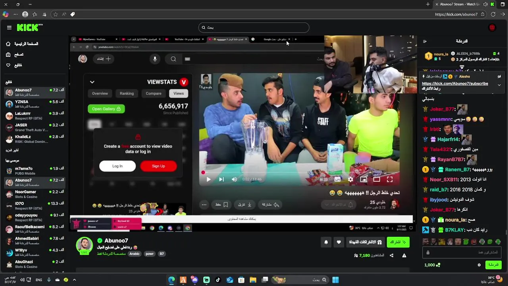Click the KICK logo
This screenshot has height=286, width=508.
(x=29, y=27)
